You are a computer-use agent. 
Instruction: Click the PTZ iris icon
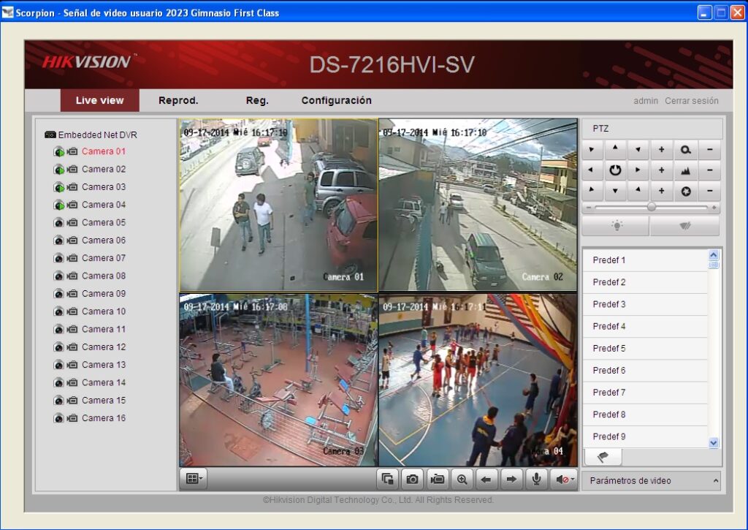point(685,191)
